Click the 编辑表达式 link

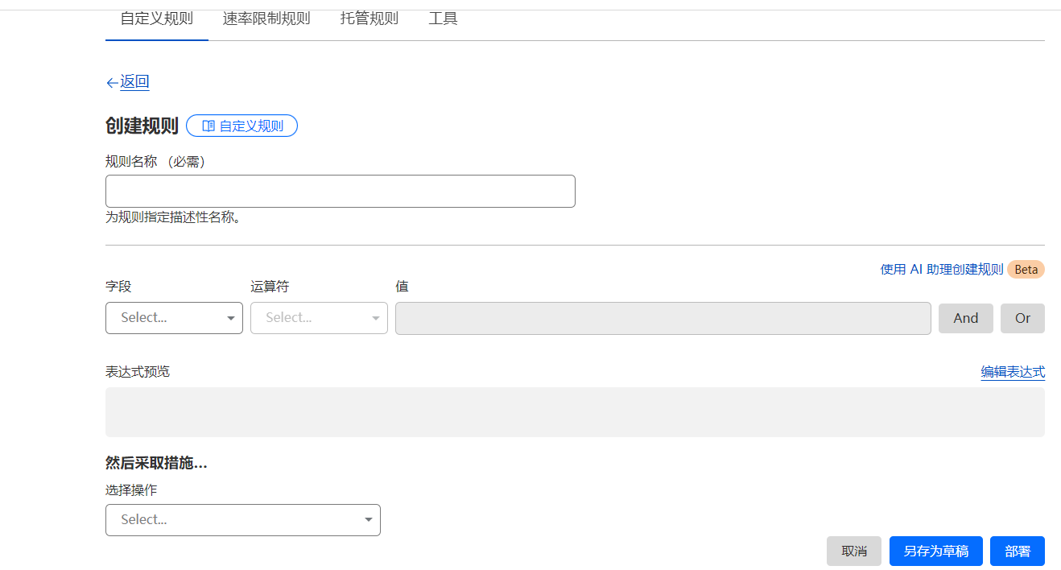point(1012,372)
